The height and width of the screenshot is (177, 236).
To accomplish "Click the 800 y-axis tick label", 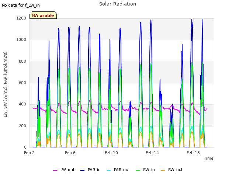I will (22, 62).
